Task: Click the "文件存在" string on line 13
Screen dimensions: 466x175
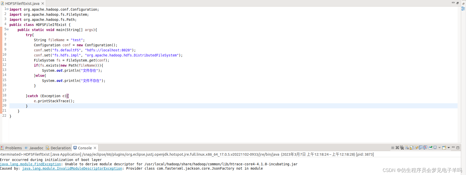Action: 89,70
